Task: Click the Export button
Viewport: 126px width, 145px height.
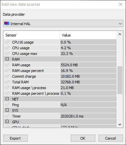Action: [15, 138]
